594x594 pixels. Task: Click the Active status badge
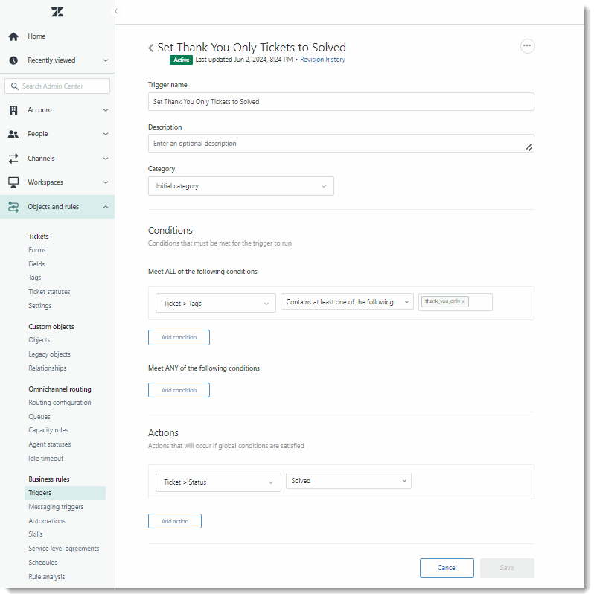coord(181,60)
